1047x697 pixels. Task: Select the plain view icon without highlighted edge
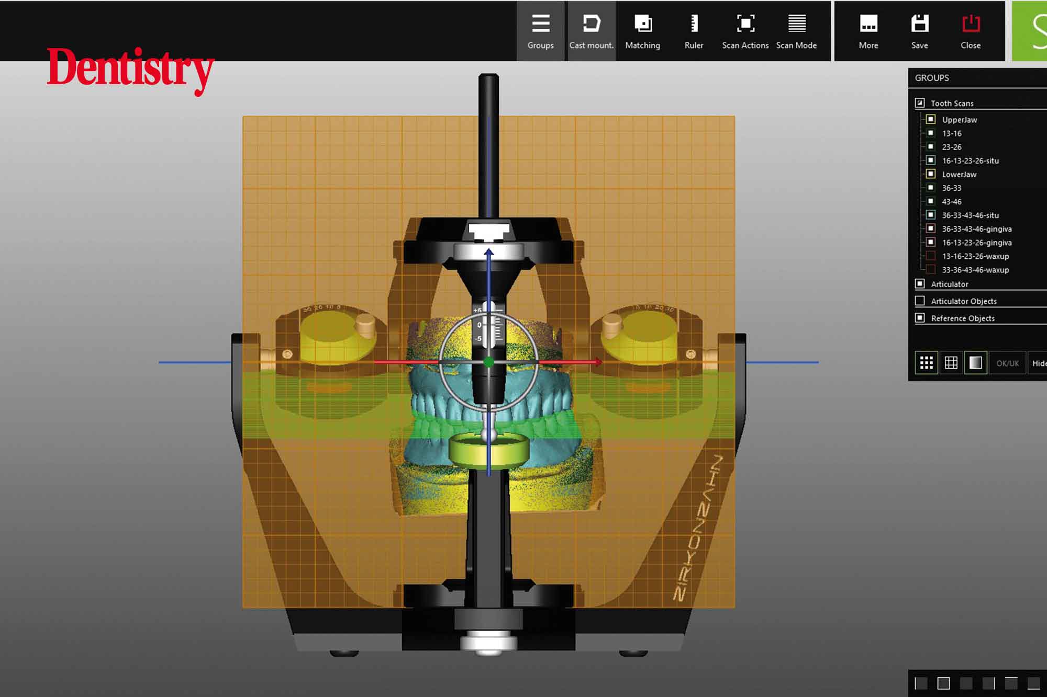966,683
